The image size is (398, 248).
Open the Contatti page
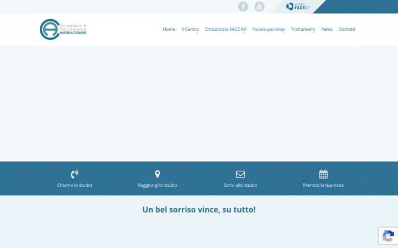click(347, 29)
